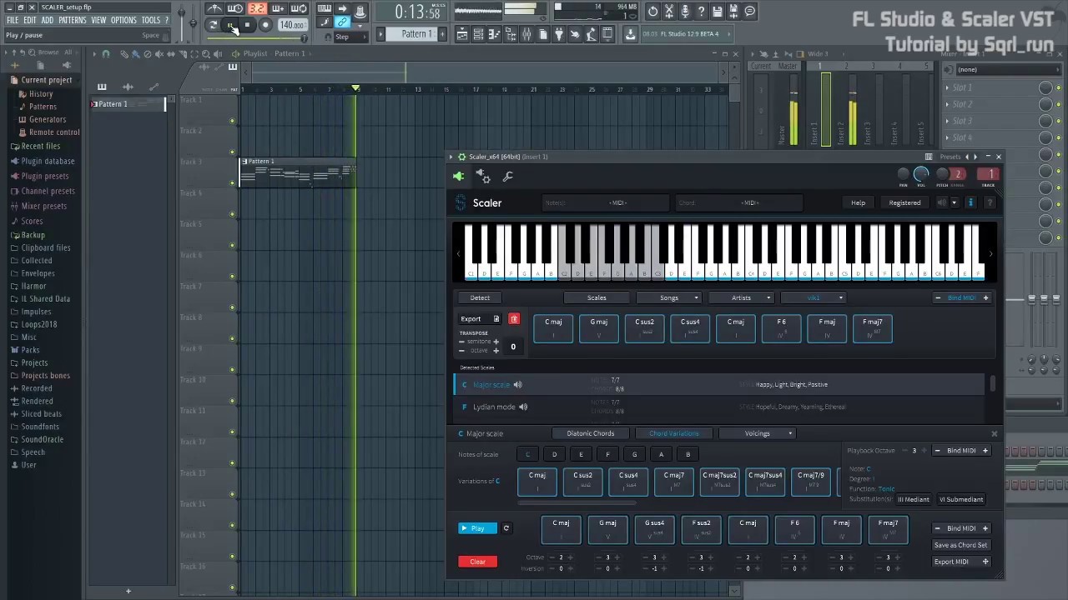The image size is (1068, 600).
Task: Click the pause button in transport
Action: pyautogui.click(x=231, y=25)
